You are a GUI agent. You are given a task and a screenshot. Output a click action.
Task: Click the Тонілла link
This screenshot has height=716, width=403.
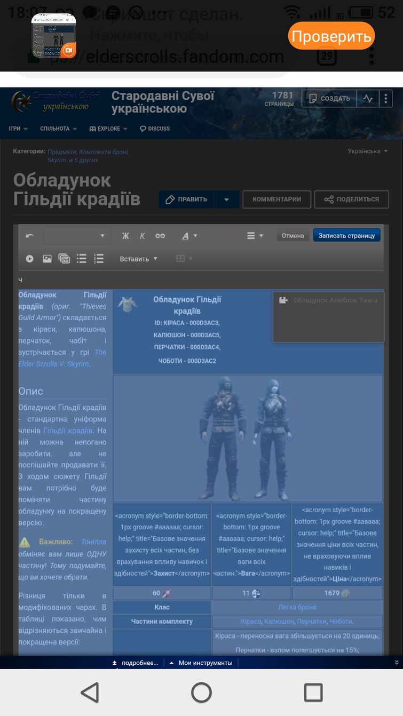[93, 542]
